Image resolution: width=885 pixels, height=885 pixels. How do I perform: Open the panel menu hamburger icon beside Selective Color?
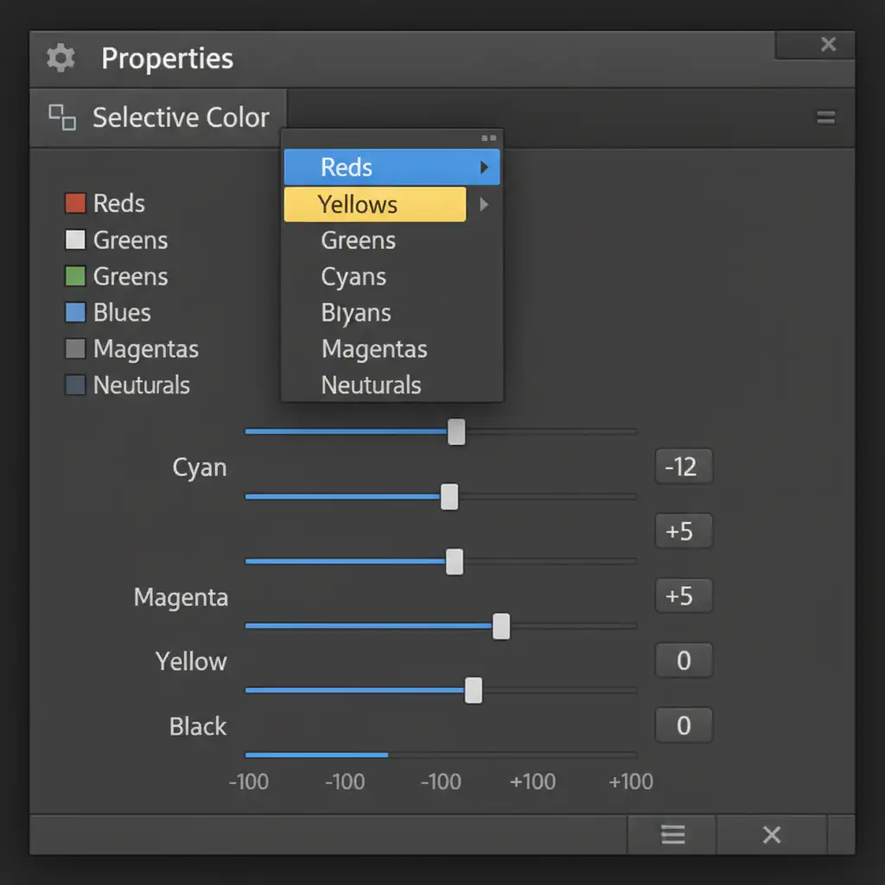(825, 118)
